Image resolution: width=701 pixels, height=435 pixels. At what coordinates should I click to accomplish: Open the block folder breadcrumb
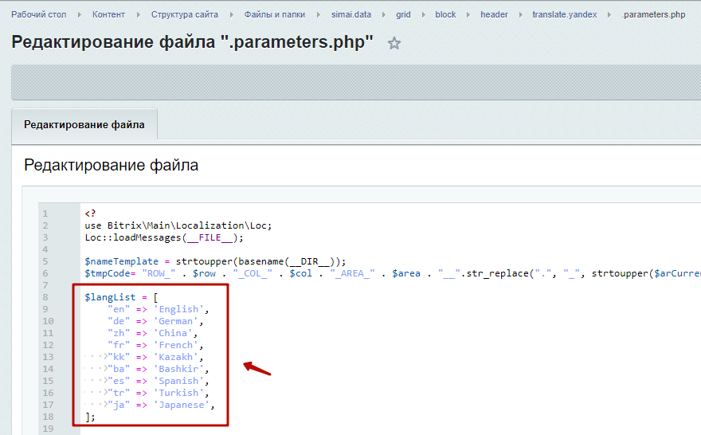[445, 14]
